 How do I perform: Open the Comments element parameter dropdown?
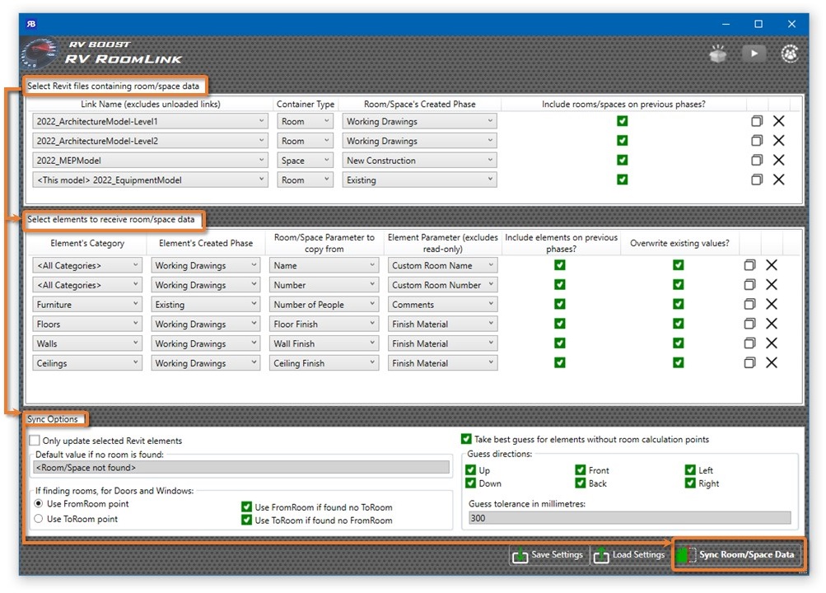[442, 304]
